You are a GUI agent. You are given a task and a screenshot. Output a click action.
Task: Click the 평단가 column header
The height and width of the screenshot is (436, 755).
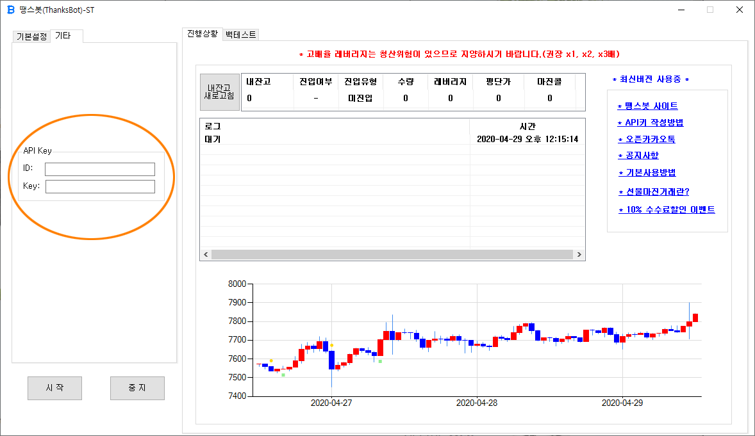point(499,82)
